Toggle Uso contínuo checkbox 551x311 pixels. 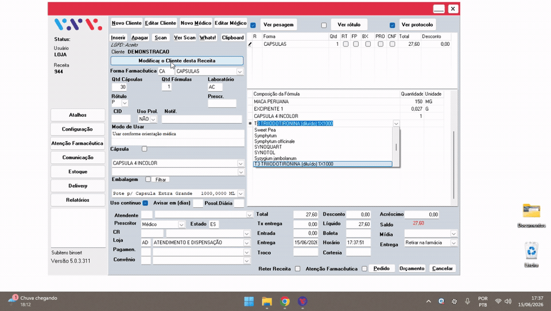pyautogui.click(x=145, y=203)
